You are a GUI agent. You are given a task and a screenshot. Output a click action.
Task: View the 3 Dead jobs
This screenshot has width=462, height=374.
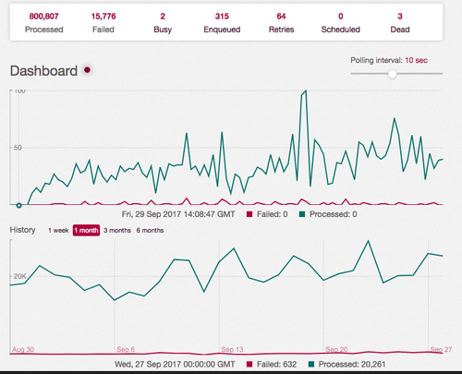(400, 22)
